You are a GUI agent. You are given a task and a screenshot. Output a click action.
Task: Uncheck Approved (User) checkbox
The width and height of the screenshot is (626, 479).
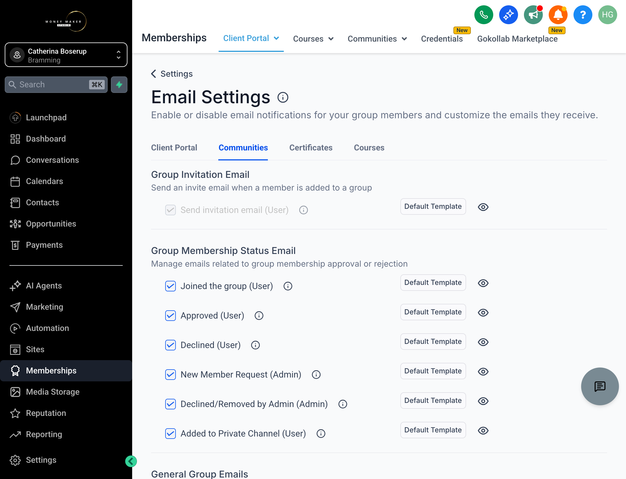click(x=171, y=316)
